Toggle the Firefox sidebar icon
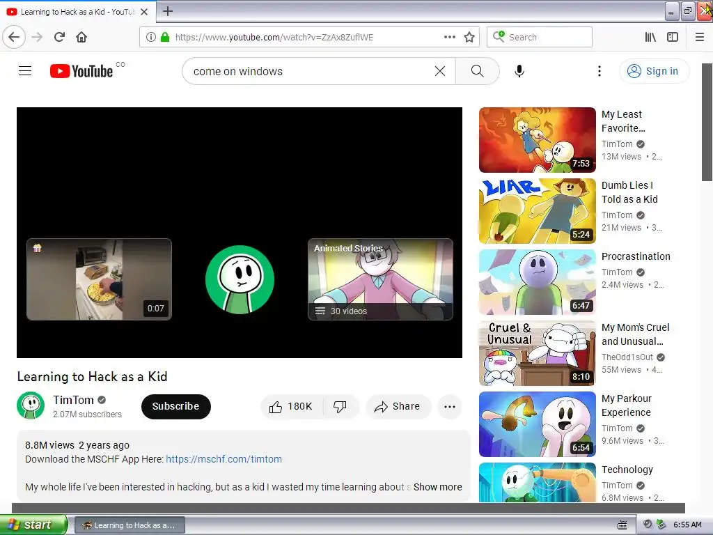Viewport: 713px width, 535px height. (673, 37)
